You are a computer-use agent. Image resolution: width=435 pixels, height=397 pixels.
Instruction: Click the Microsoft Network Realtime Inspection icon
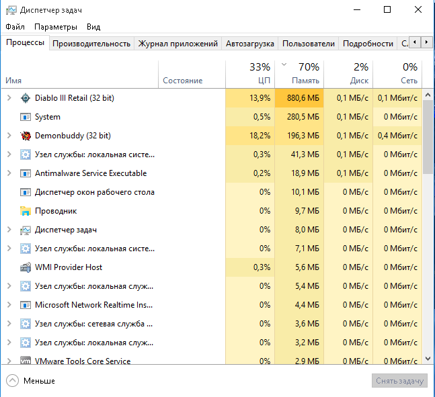(x=26, y=305)
